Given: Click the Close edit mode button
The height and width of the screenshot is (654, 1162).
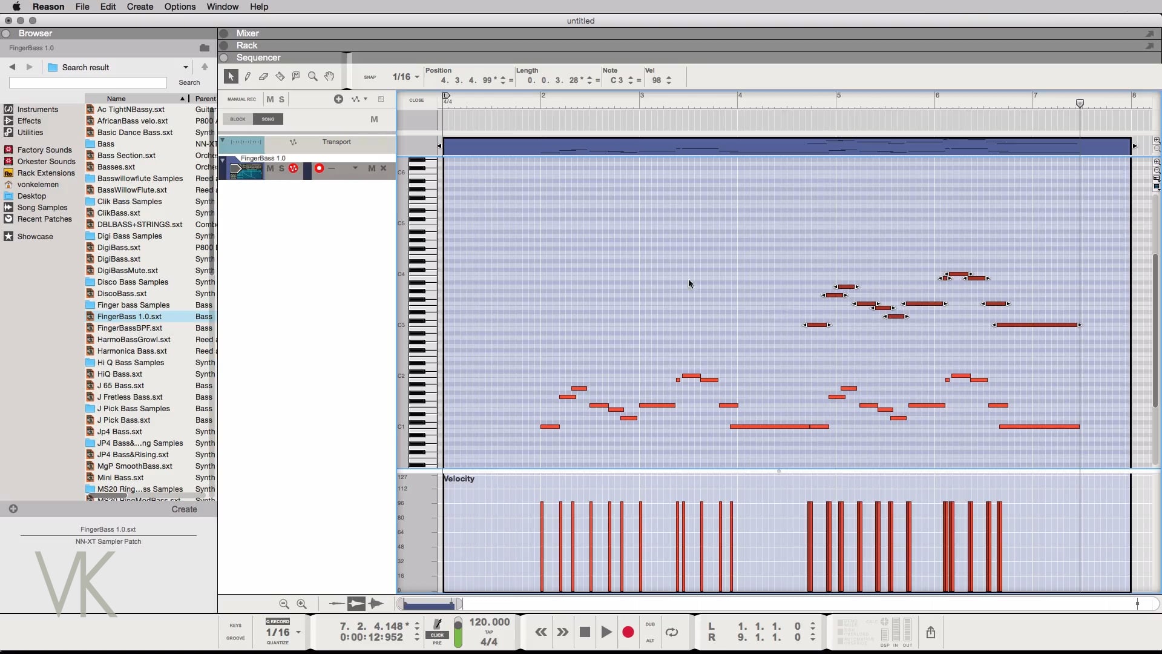Looking at the screenshot, I should (x=416, y=100).
